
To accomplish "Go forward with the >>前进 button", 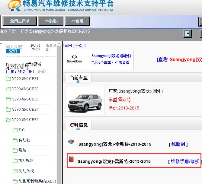I will pos(77,21).
